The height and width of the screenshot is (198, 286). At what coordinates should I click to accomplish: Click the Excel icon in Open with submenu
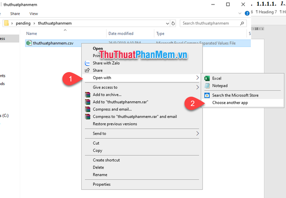click(207, 78)
